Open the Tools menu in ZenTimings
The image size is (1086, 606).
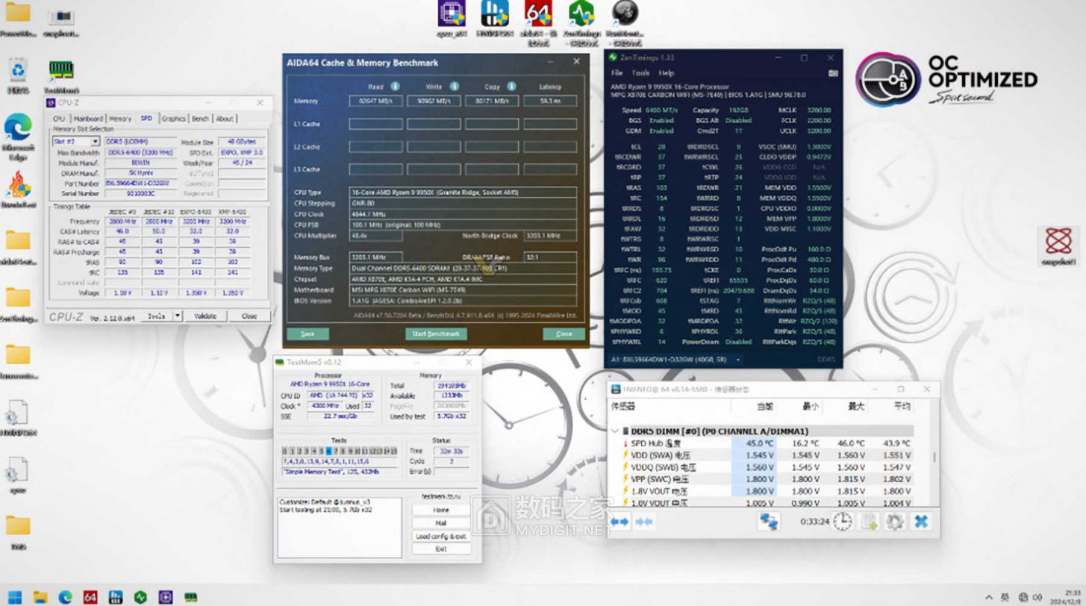(640, 73)
